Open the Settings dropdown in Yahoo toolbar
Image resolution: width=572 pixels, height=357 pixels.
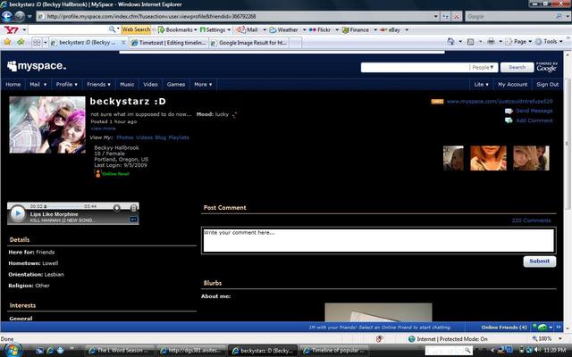215,29
